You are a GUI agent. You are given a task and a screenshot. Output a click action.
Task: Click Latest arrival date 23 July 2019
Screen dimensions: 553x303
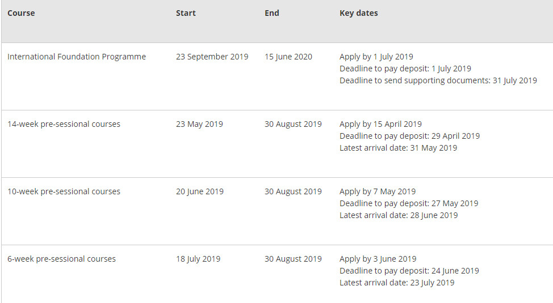(x=397, y=283)
